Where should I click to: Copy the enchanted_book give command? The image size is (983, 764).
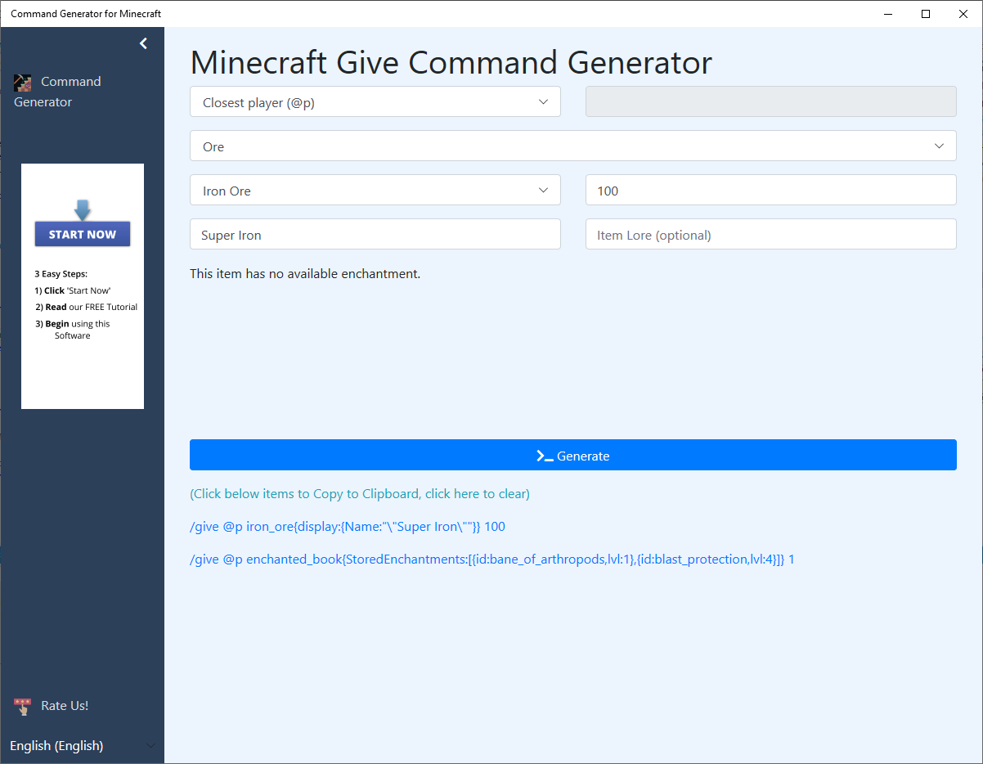click(x=492, y=560)
